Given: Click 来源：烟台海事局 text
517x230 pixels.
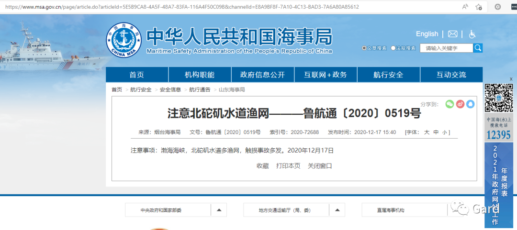Looking at the screenshot, I should tap(159, 132).
